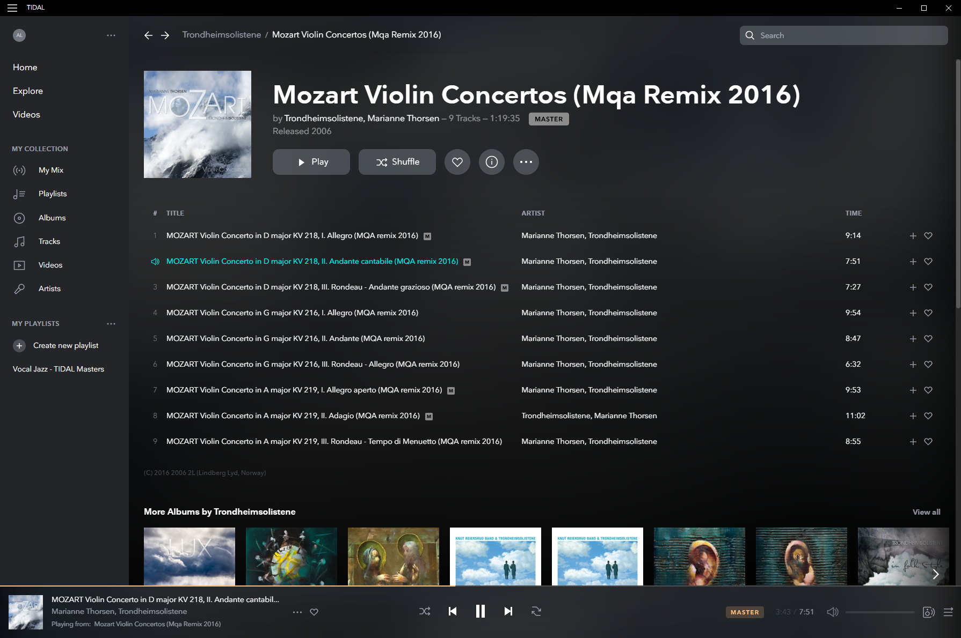Open My Playlists options dots
Image resolution: width=961 pixels, height=638 pixels.
click(111, 324)
